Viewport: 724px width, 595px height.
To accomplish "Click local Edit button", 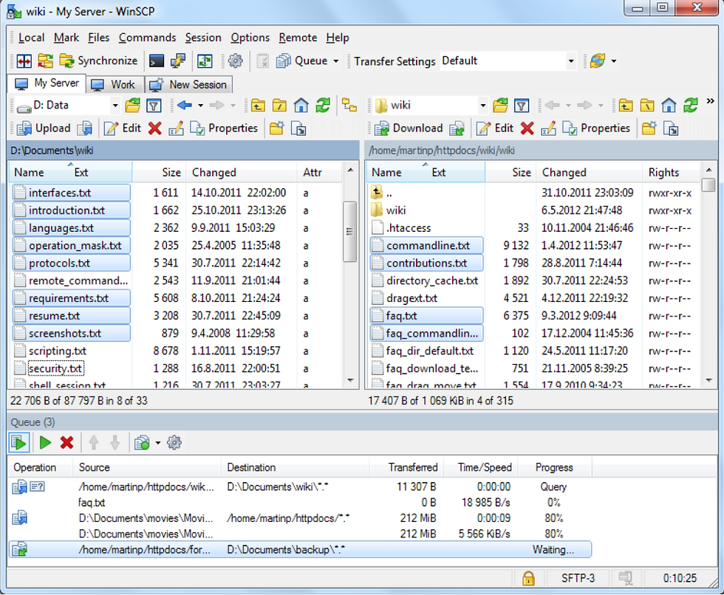I will [x=123, y=128].
